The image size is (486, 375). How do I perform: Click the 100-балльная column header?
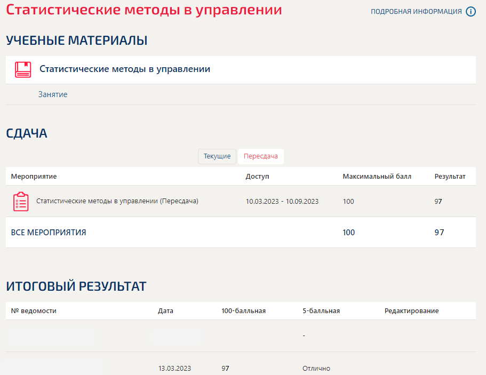click(244, 311)
